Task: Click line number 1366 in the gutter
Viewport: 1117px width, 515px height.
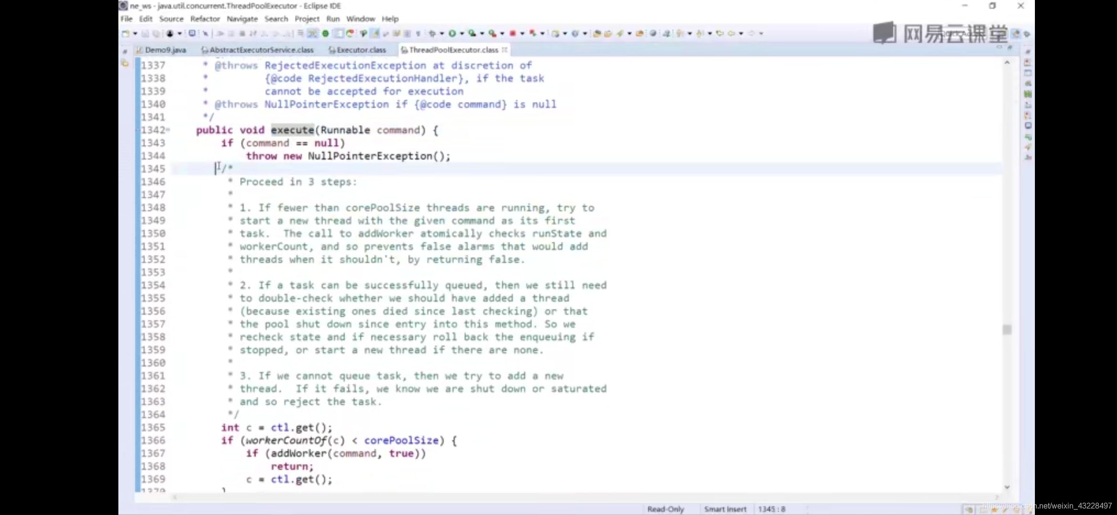Action: pos(153,440)
